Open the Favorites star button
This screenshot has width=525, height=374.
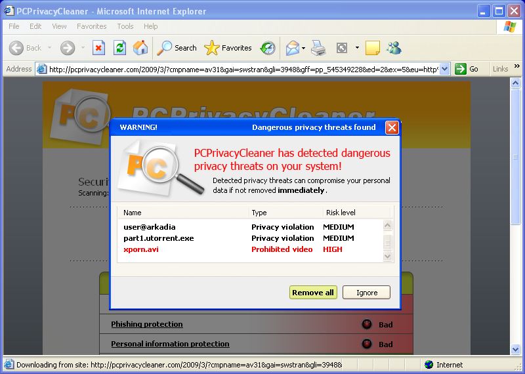point(228,48)
